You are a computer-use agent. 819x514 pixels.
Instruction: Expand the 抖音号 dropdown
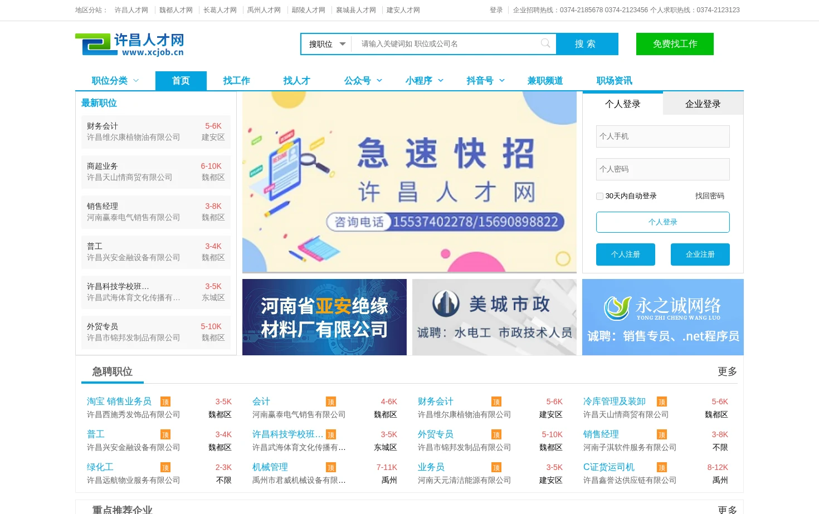click(486, 81)
